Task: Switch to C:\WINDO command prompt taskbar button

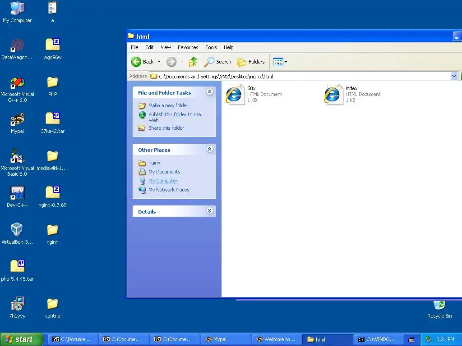Action: click(x=378, y=339)
